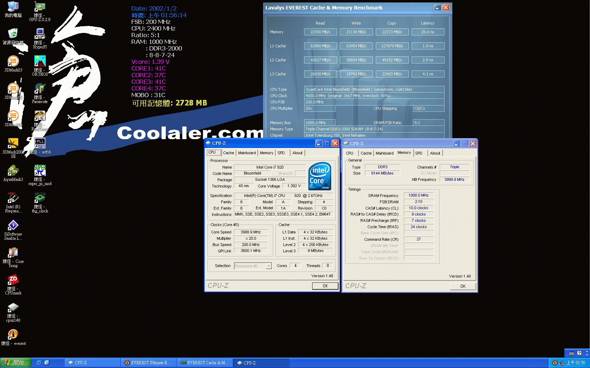This screenshot has height=368, width=590.
Task: Open Mainboard tab in right CPU-Z window
Action: (385, 153)
